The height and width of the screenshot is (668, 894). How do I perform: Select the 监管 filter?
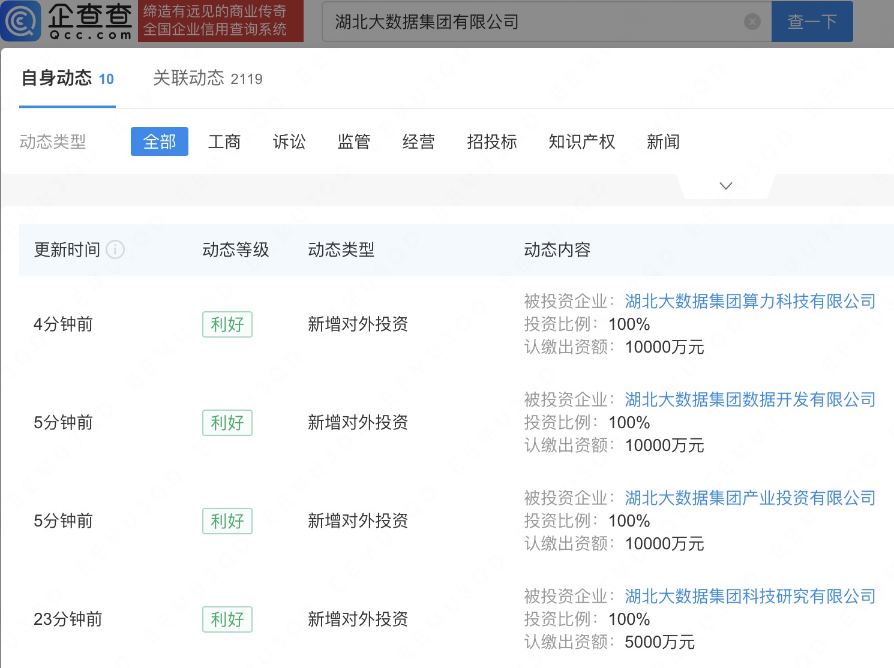pyautogui.click(x=354, y=142)
